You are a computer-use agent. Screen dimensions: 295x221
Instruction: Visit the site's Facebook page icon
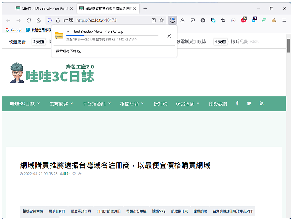[x=237, y=103]
